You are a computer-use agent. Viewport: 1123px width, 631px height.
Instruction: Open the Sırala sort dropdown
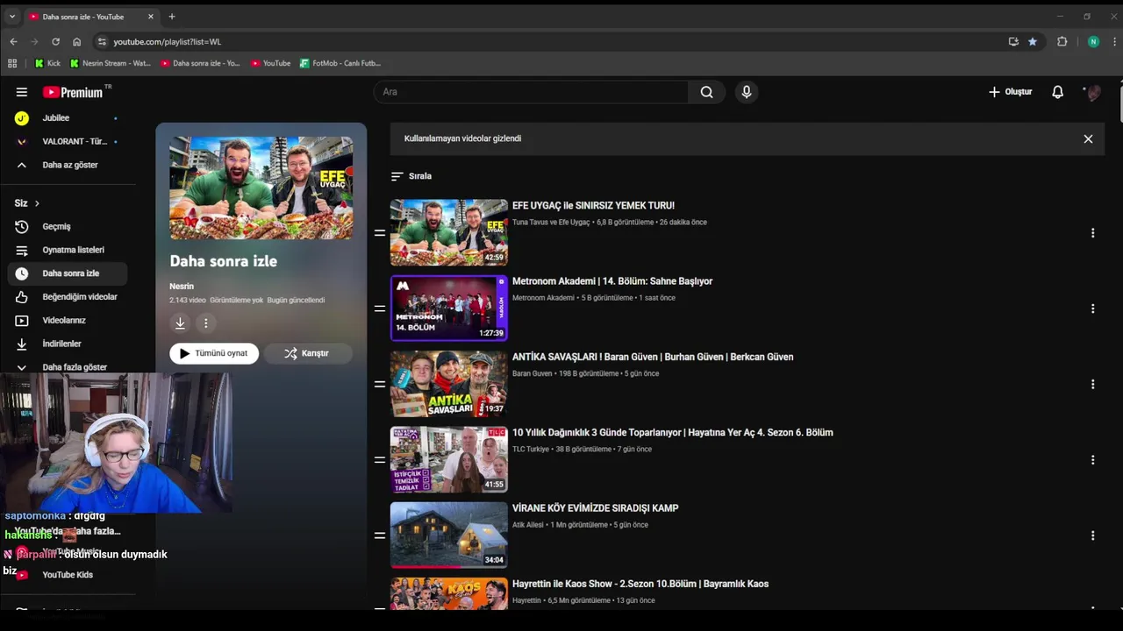click(411, 176)
